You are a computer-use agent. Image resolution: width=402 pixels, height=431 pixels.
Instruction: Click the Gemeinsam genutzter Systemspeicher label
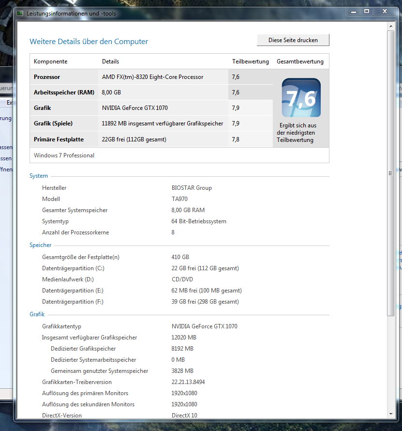[99, 371]
